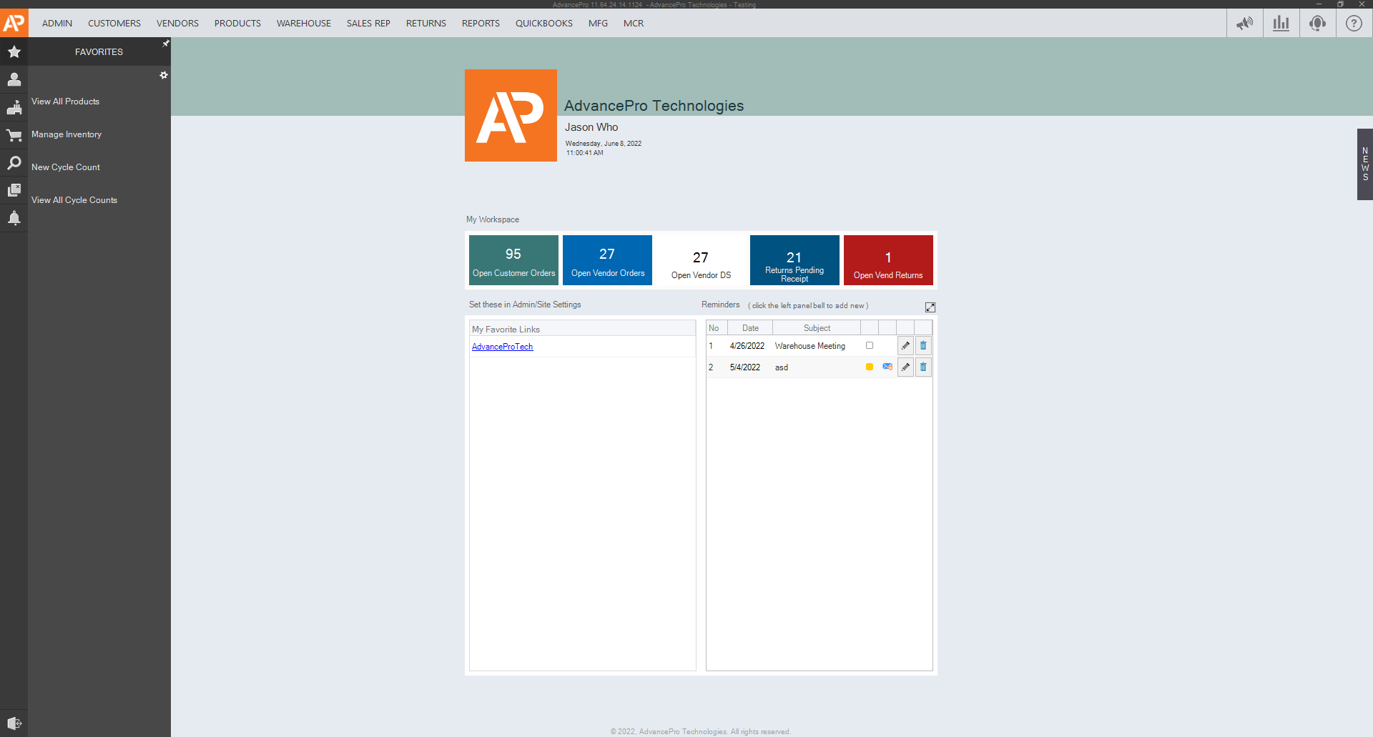The image size is (1373, 737).
Task: Open the QUICKBOOKS menu
Action: click(543, 24)
